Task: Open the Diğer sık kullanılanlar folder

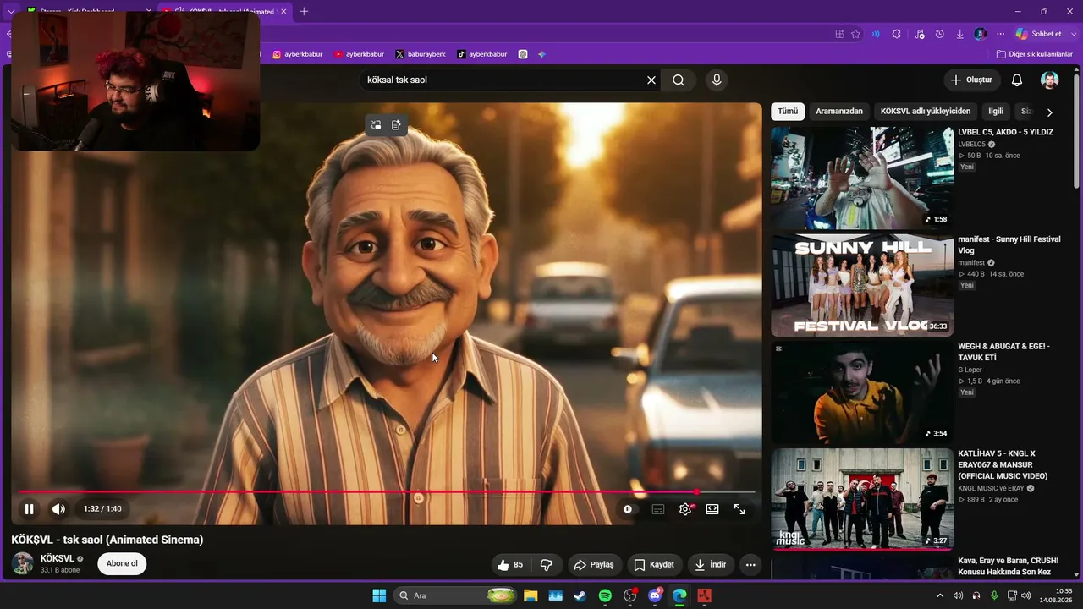Action: 1034,54
